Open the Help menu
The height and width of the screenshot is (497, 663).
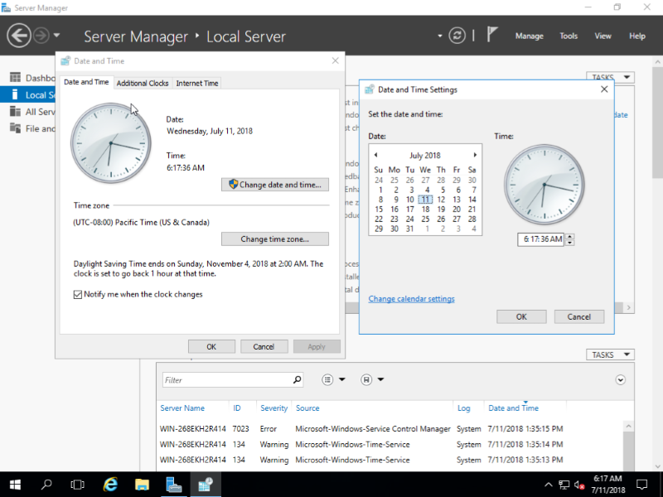[x=636, y=36]
